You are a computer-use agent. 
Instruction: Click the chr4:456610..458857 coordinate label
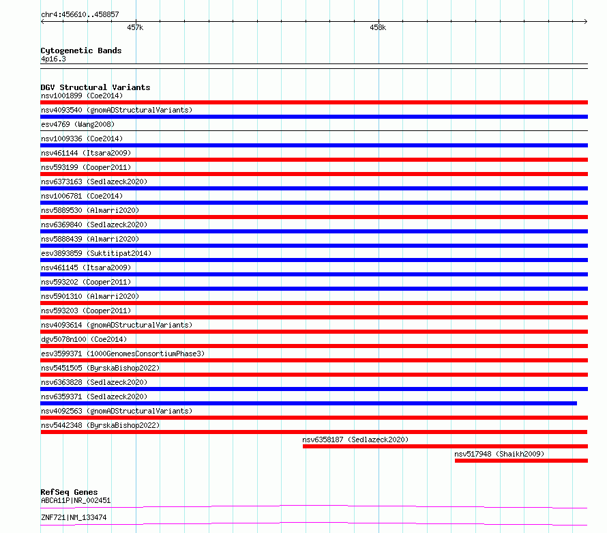coord(80,14)
